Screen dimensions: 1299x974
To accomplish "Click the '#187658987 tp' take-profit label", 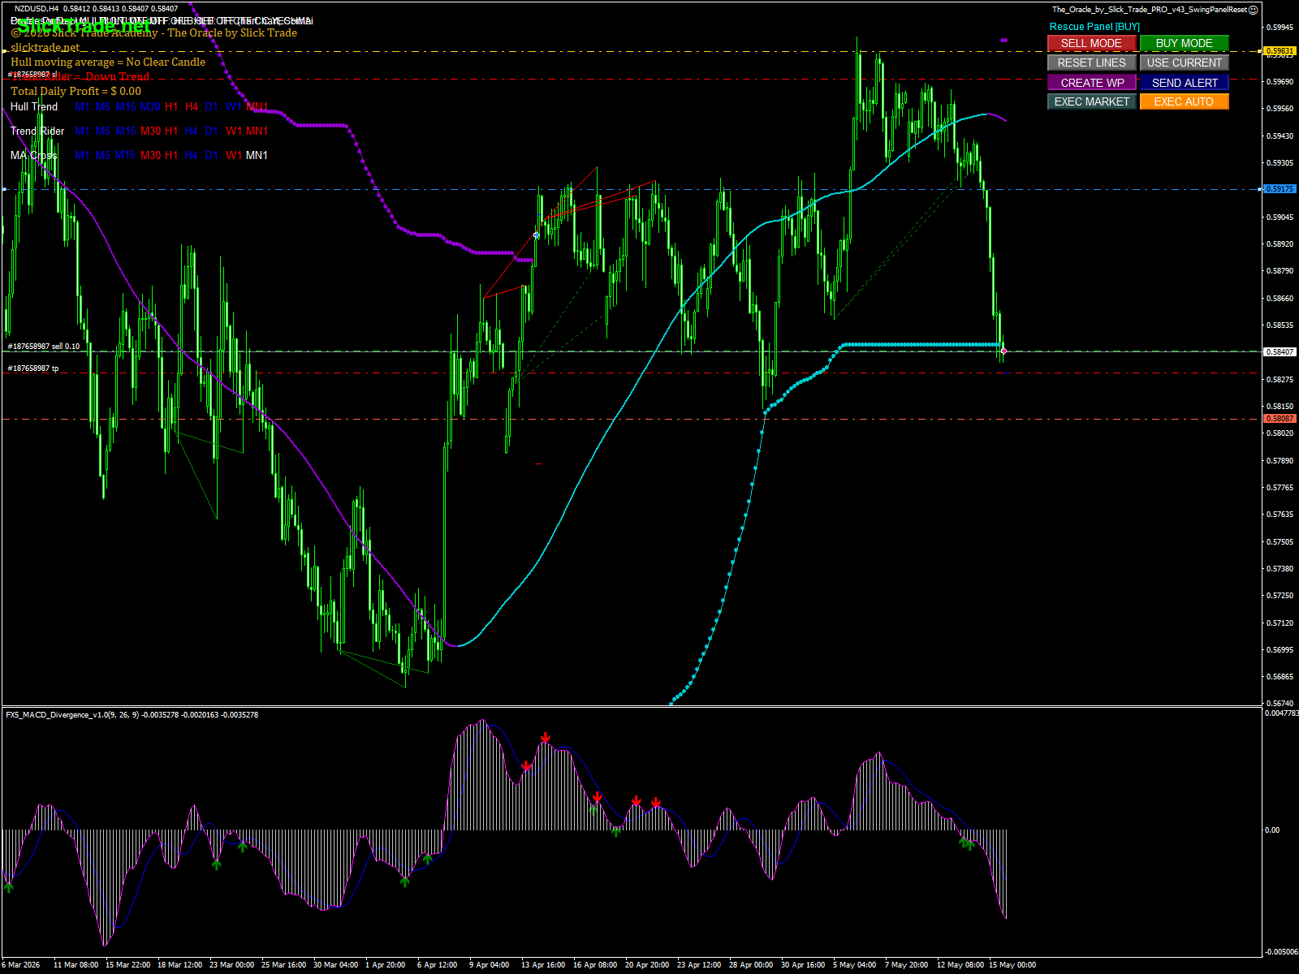I will [x=33, y=368].
